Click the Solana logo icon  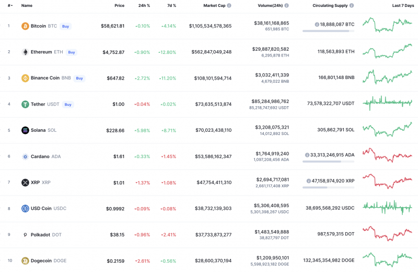coord(25,130)
